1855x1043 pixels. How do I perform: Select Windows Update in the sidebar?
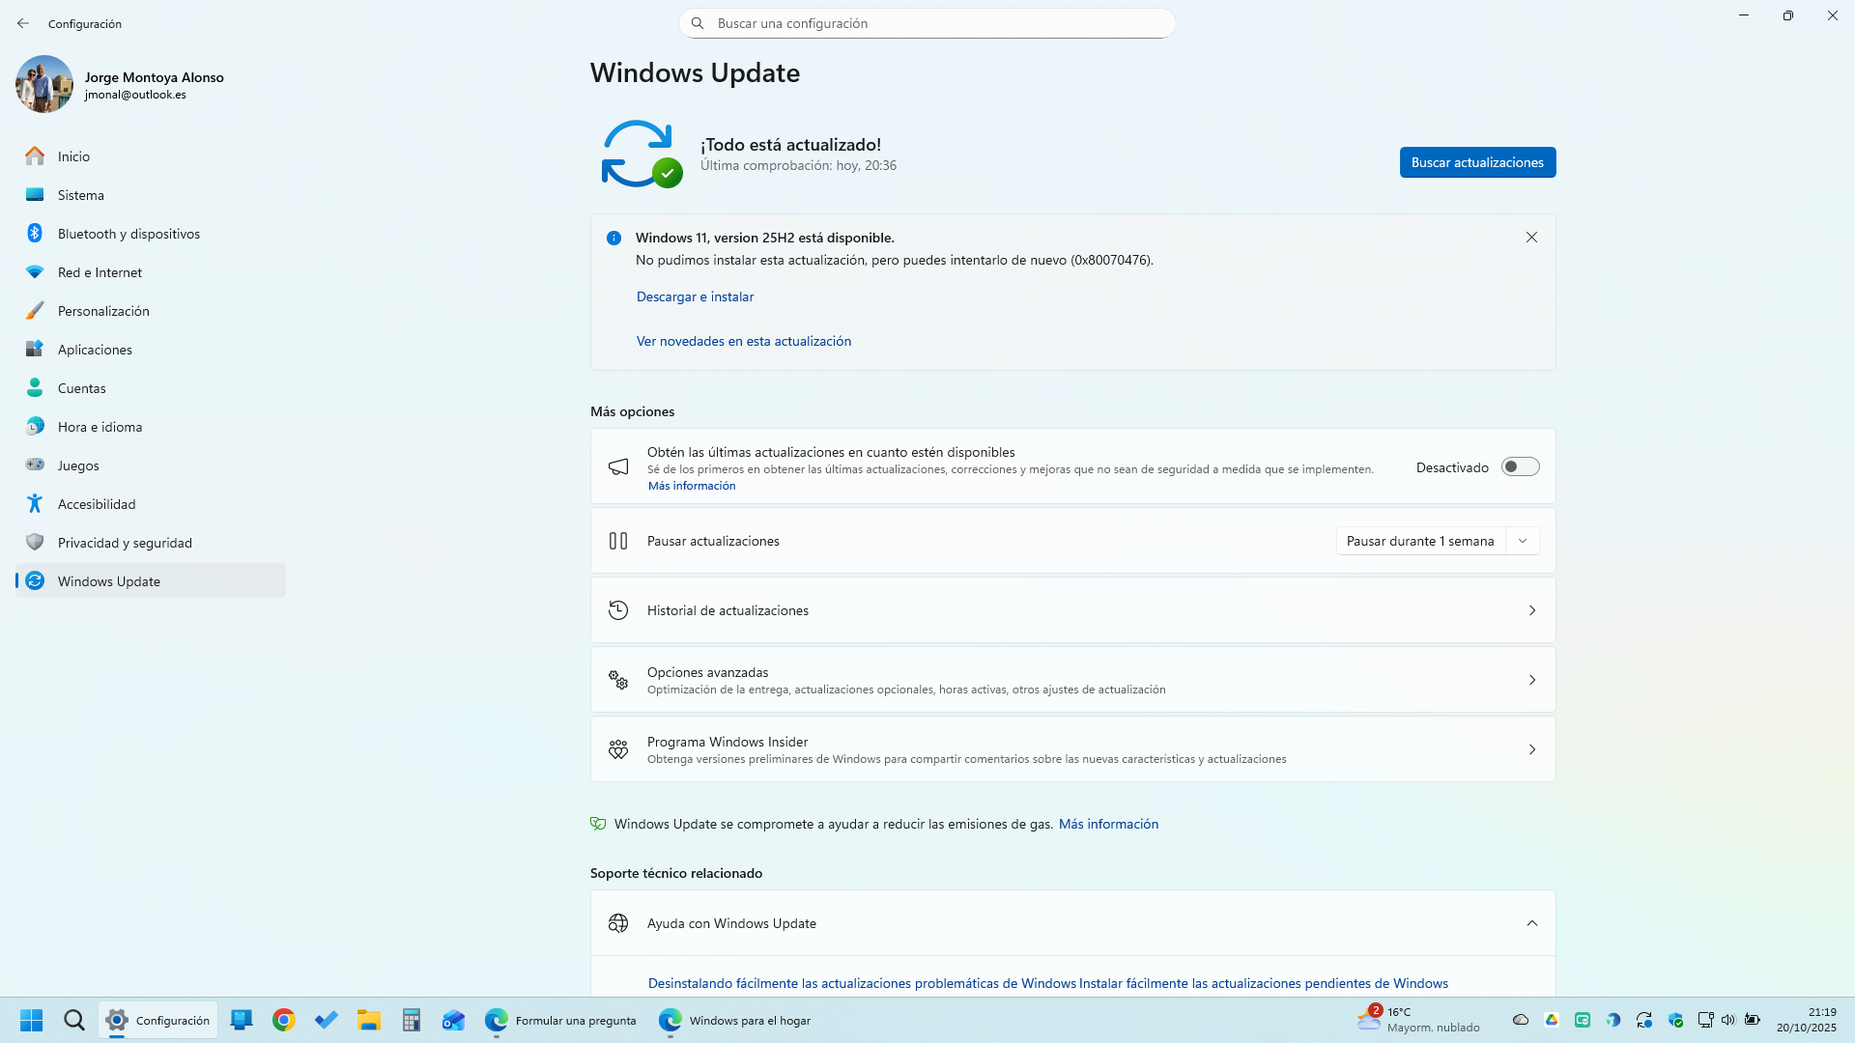108,580
